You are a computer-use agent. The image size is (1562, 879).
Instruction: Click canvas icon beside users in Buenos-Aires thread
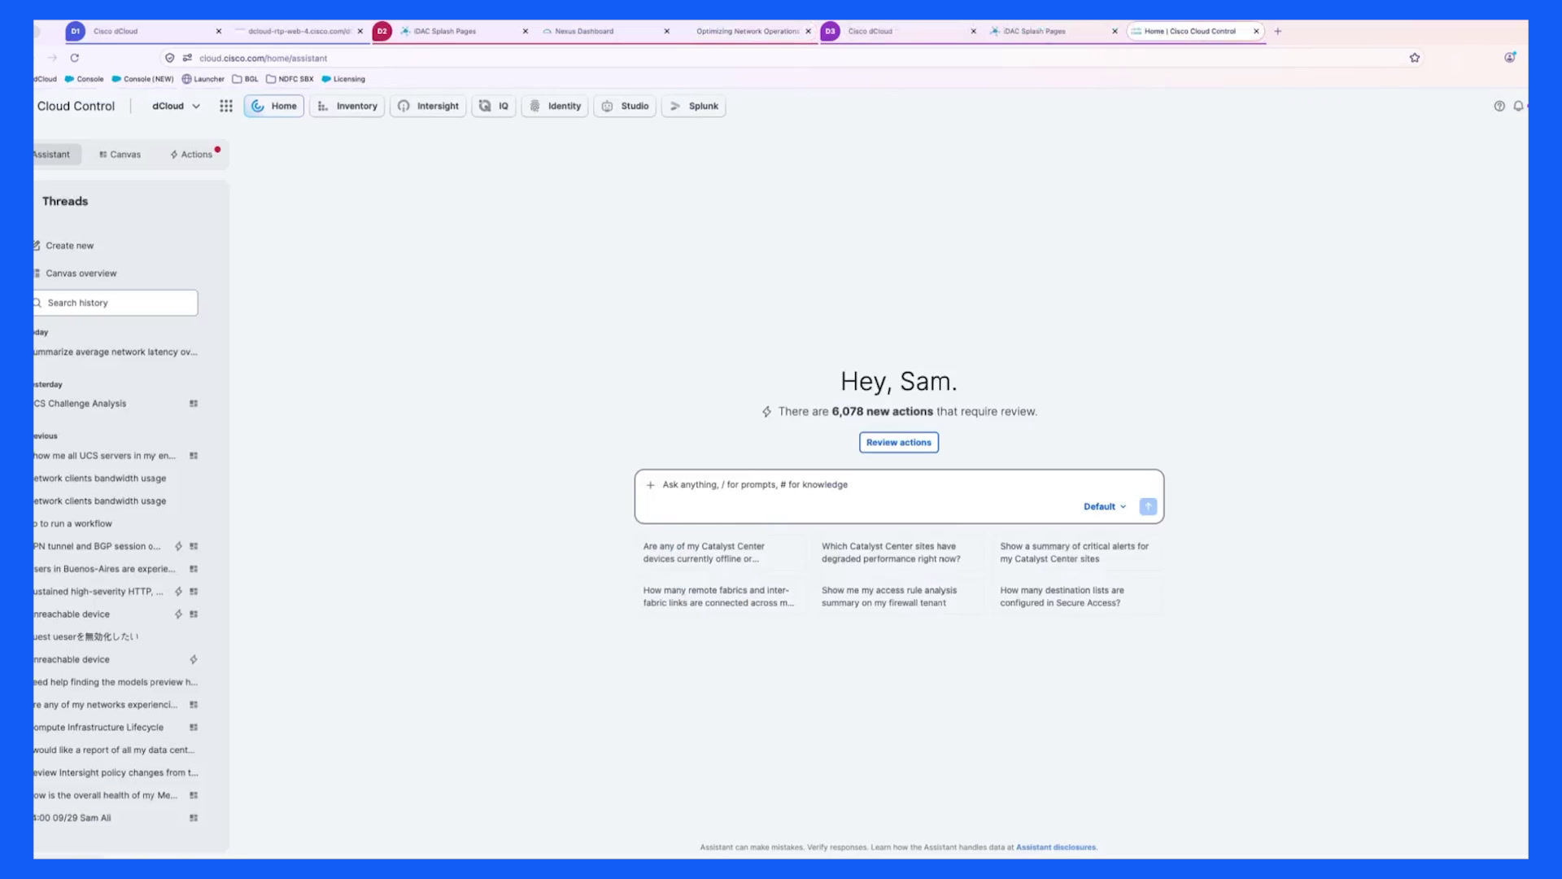[194, 569]
